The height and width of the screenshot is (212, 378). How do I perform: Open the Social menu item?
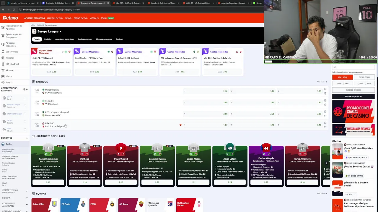click(x=104, y=18)
